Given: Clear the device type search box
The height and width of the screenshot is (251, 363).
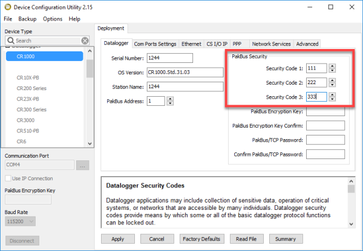Looking at the screenshot, I should pos(85,41).
